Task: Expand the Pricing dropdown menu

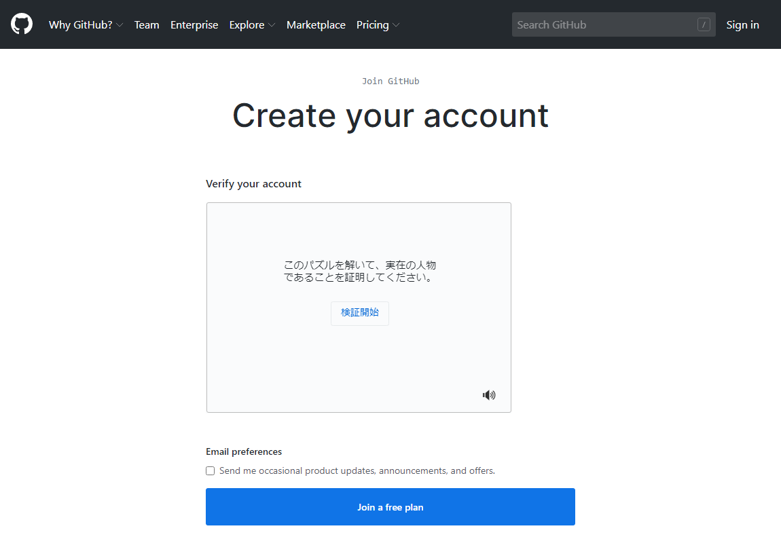Action: point(378,25)
